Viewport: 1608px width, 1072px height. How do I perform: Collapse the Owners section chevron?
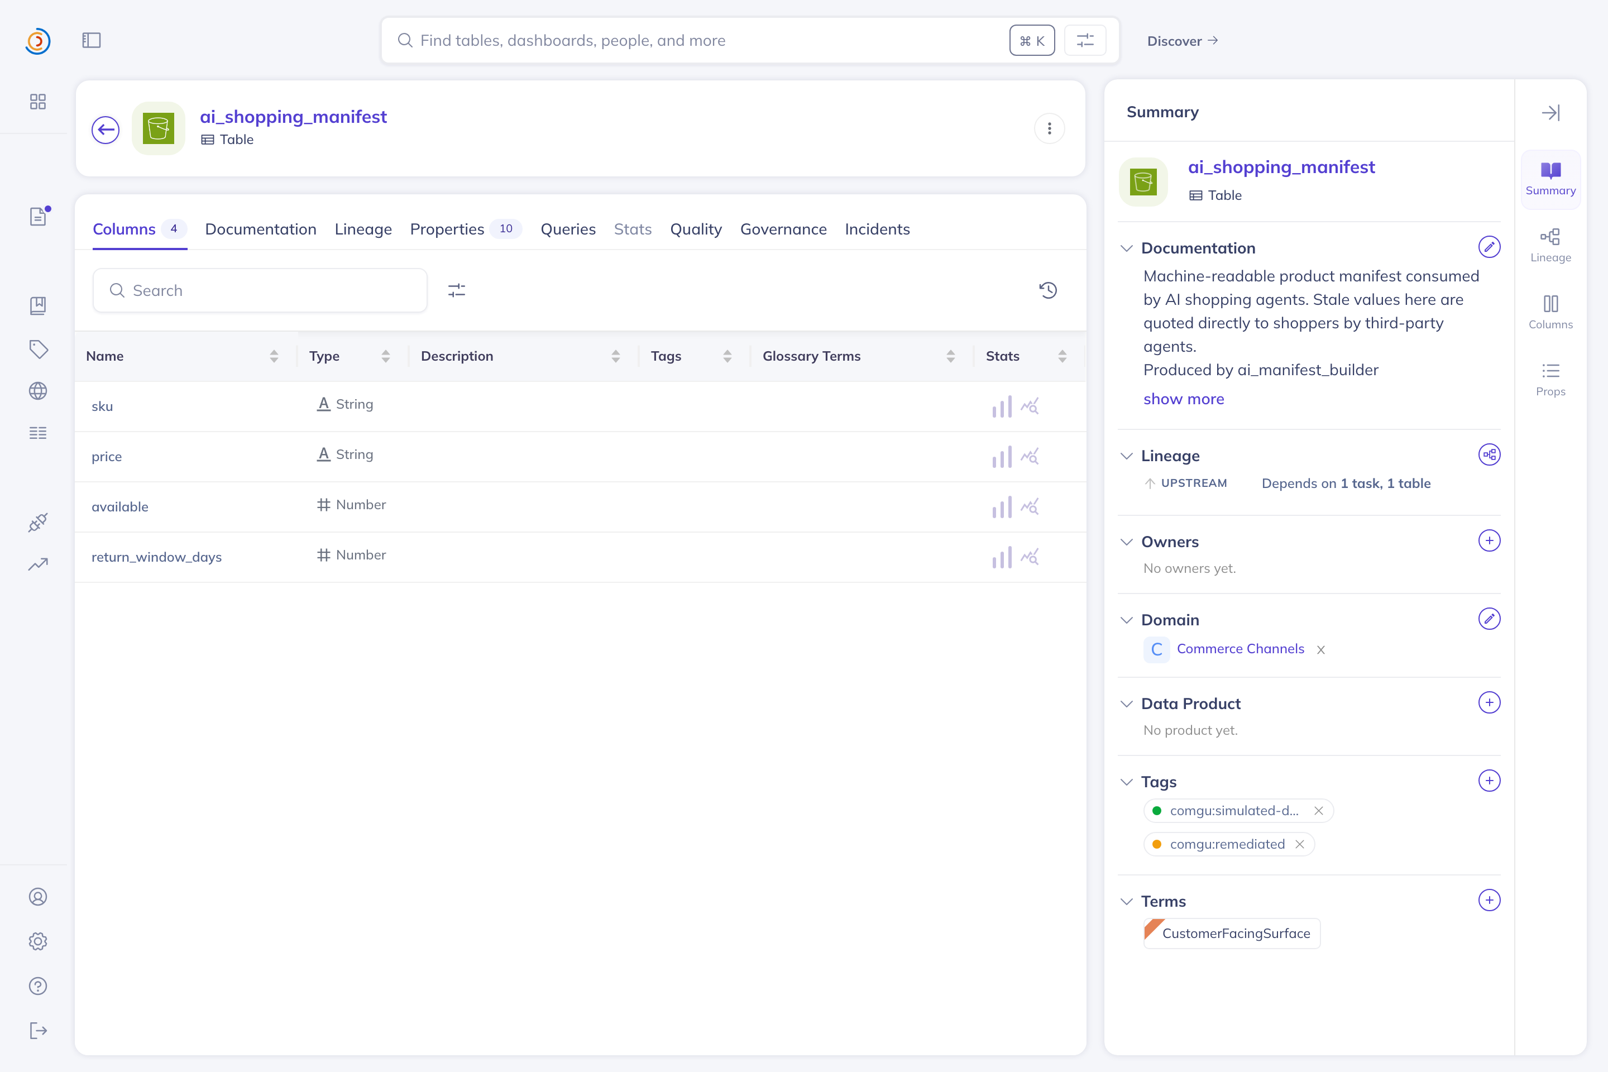(1127, 542)
